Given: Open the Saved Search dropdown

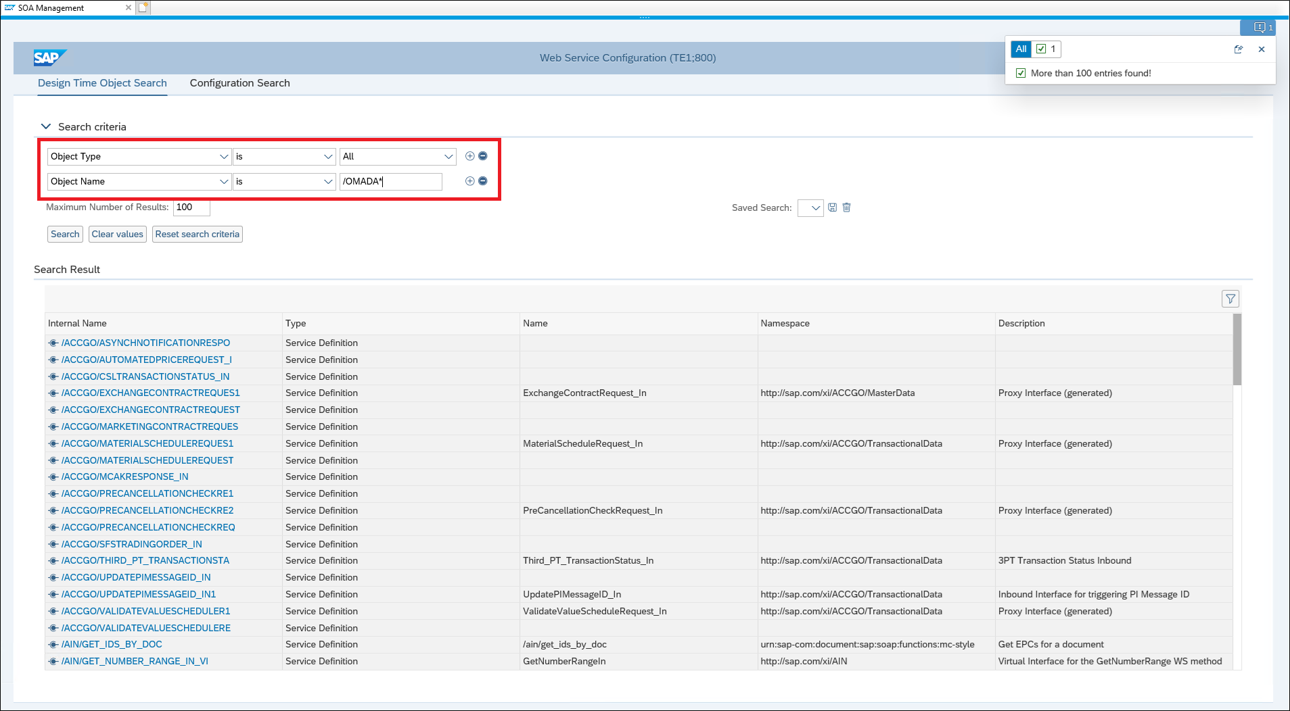Looking at the screenshot, I should [810, 208].
